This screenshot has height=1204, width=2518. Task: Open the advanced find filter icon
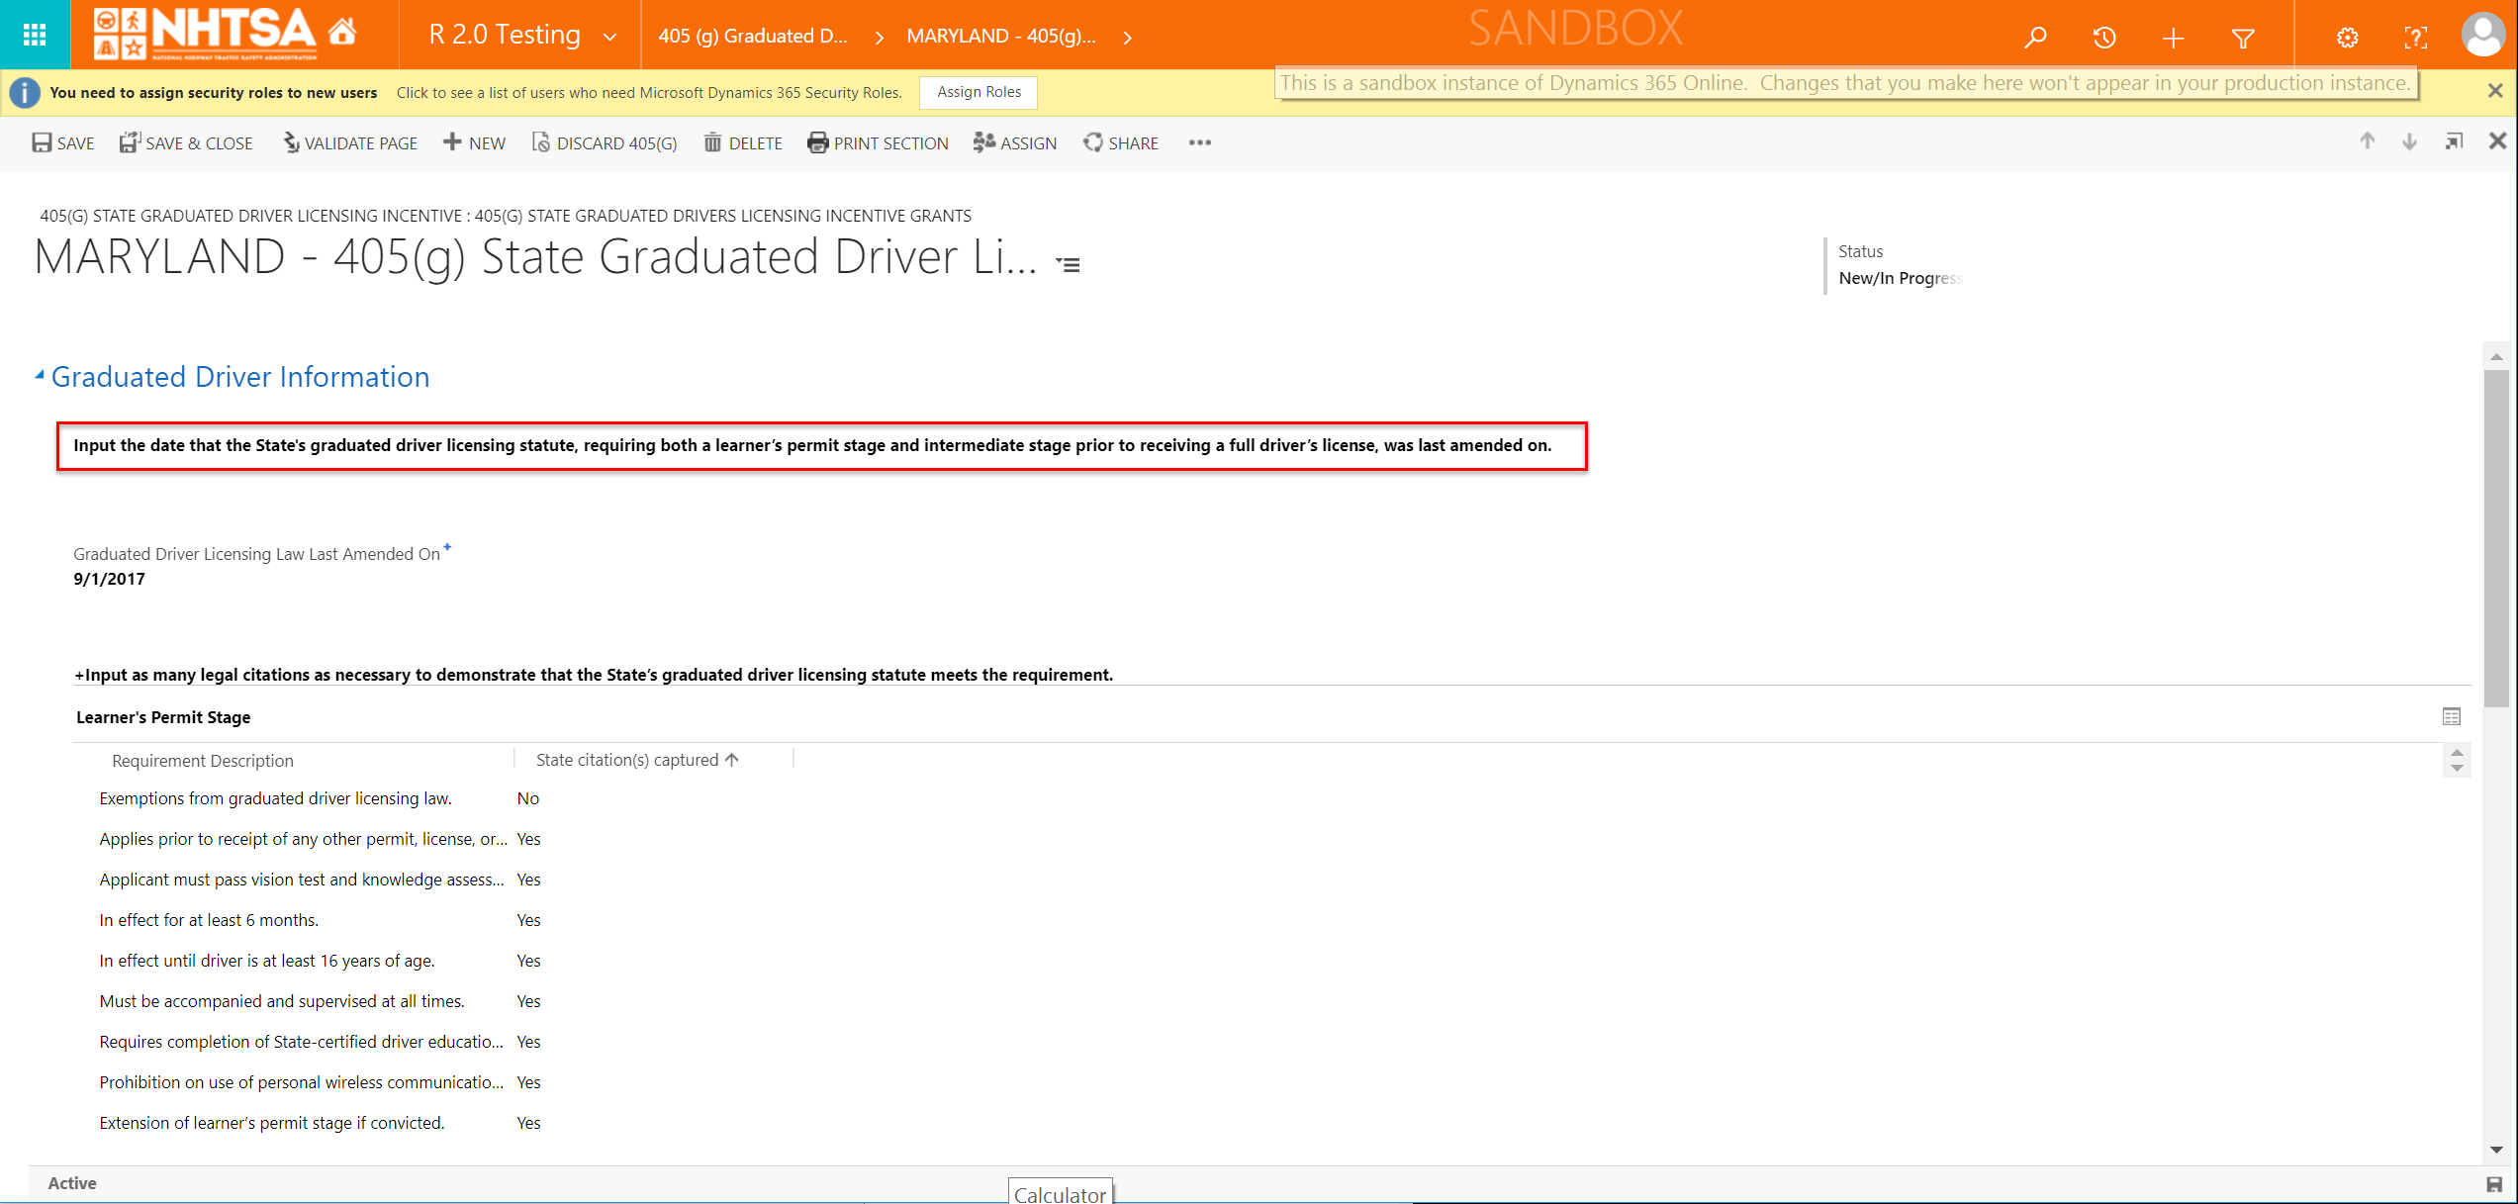pos(2243,38)
